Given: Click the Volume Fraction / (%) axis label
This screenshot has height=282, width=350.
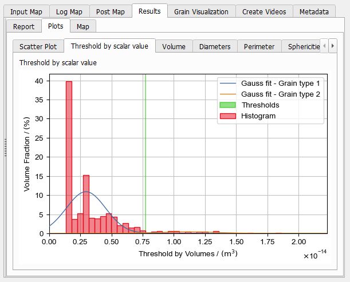Looking at the screenshot, I should (x=27, y=154).
